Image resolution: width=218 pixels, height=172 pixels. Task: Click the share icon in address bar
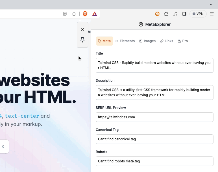[74, 14]
